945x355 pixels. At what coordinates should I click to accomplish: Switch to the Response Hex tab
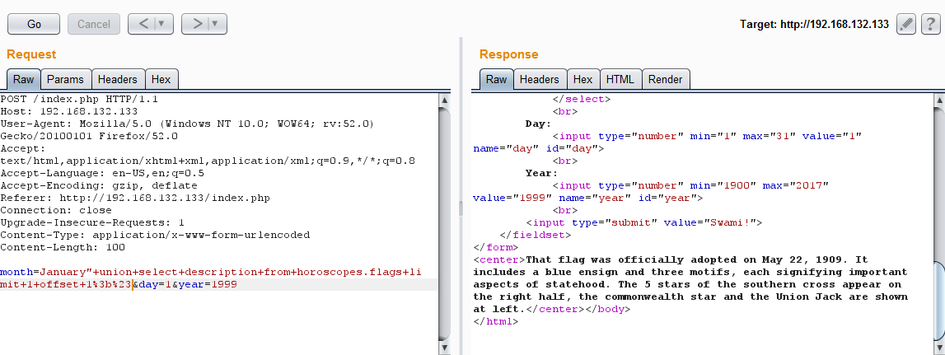click(x=582, y=80)
